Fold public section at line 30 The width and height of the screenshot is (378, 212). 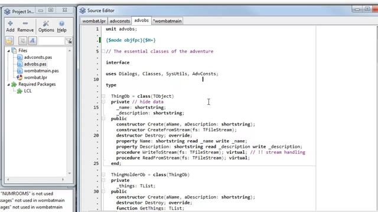(x=103, y=191)
